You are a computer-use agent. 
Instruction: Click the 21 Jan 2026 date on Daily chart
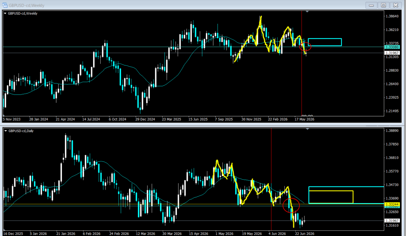(66, 234)
